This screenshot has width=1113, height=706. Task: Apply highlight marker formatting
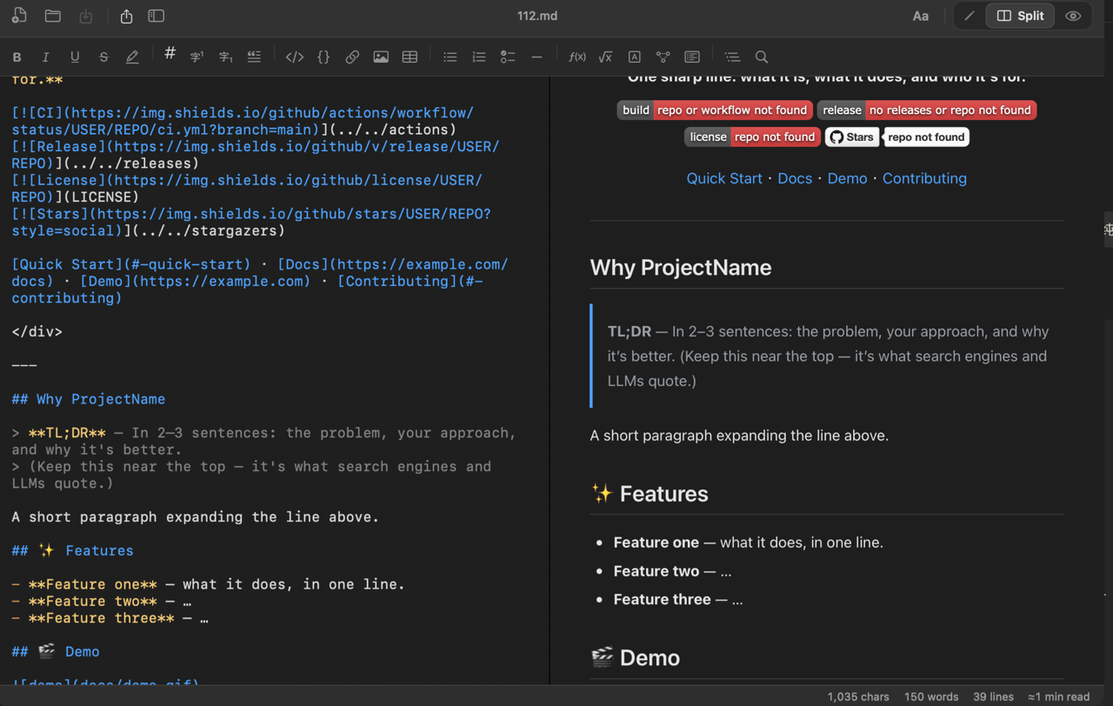tap(132, 57)
